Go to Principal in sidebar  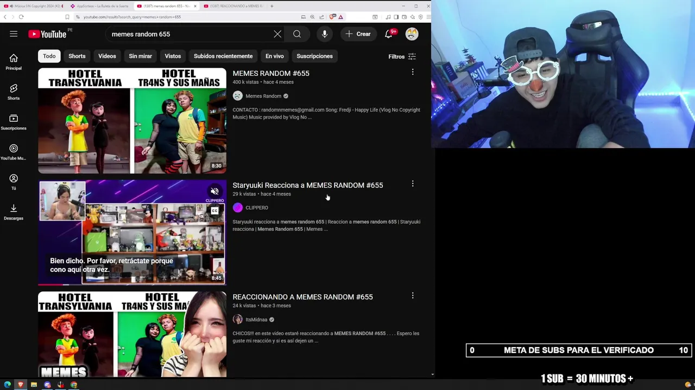14,62
